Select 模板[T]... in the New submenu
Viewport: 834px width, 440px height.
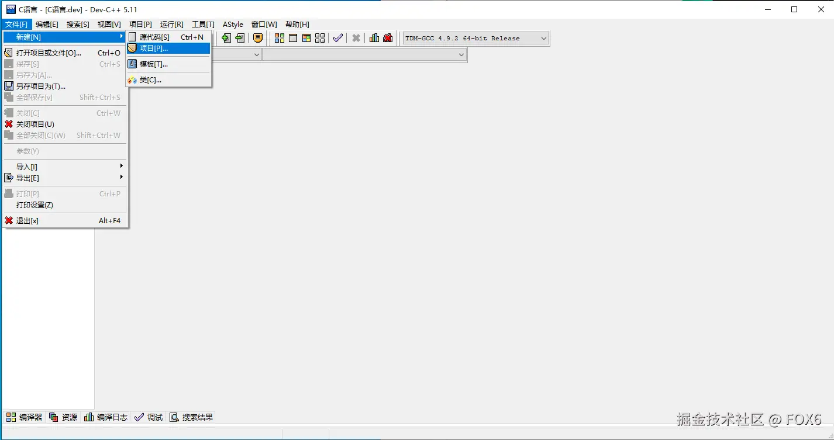point(169,64)
